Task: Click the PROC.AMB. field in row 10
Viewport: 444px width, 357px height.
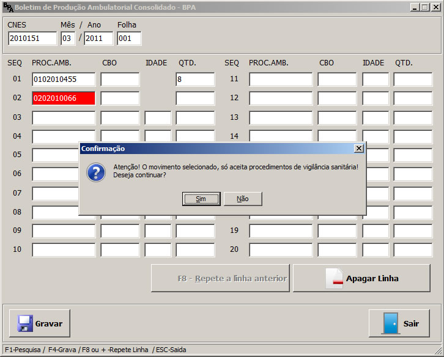Action: [64, 249]
